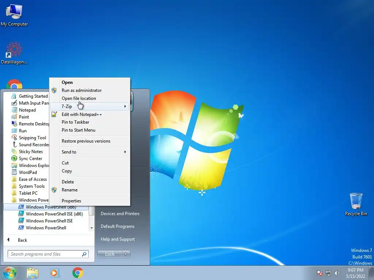
Task: Choose Pin to Taskbar
Action: tap(90, 122)
